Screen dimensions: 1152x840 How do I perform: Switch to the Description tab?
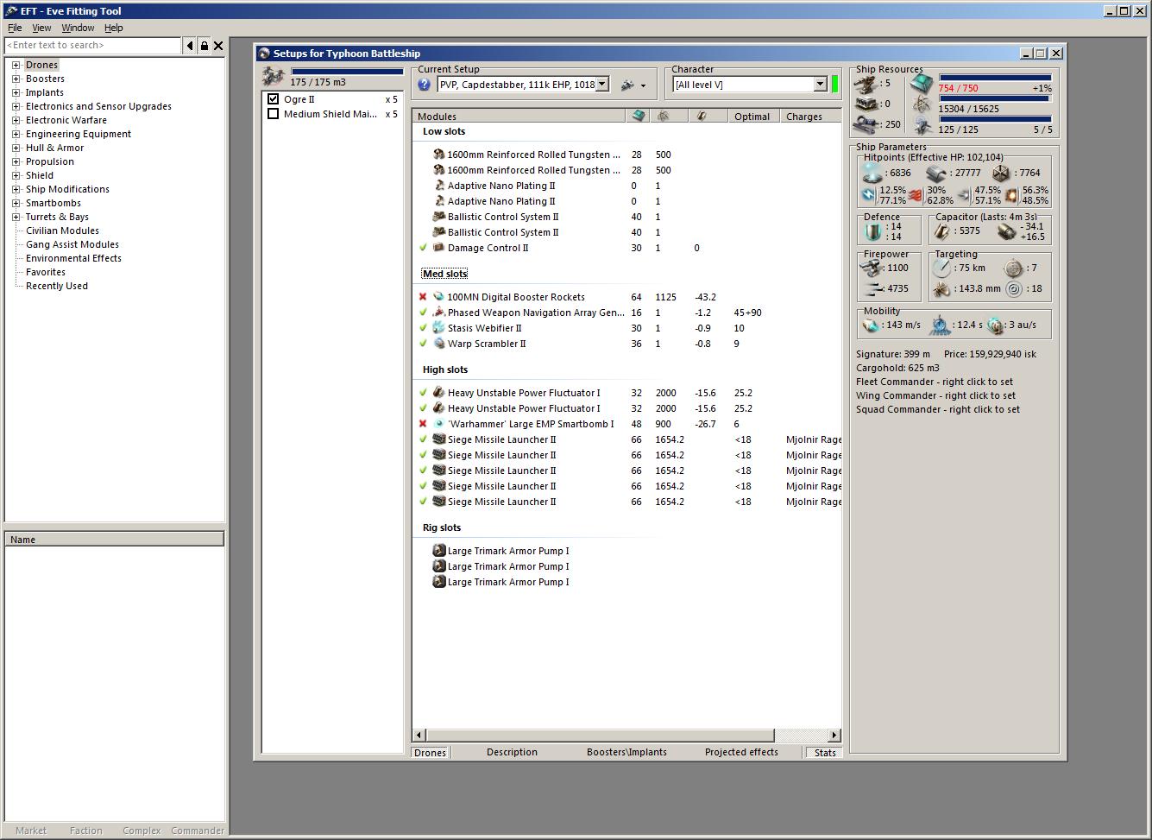coord(512,752)
